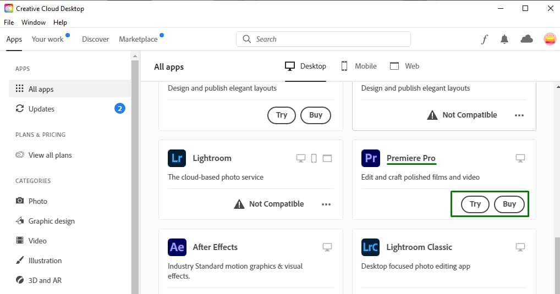Open the File menu
Screen dimensions: 560x294
[9, 23]
